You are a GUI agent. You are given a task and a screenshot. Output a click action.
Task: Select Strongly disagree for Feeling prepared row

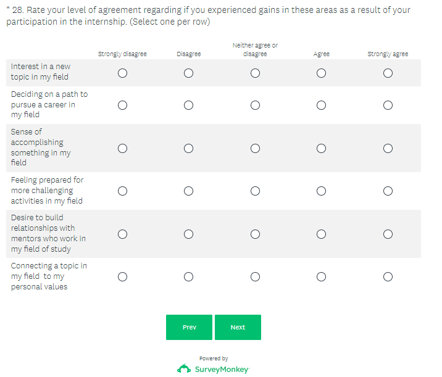tap(122, 191)
